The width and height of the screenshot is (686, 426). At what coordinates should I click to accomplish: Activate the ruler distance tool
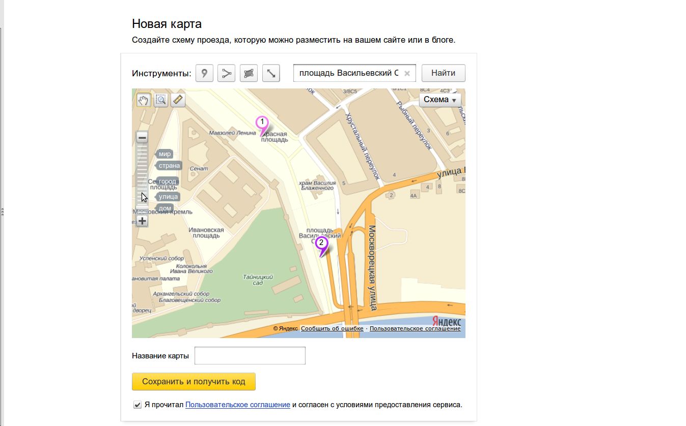click(178, 100)
